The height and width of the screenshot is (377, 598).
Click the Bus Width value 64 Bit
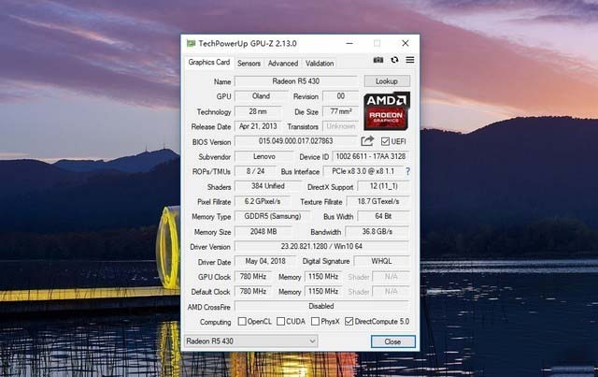[384, 217]
